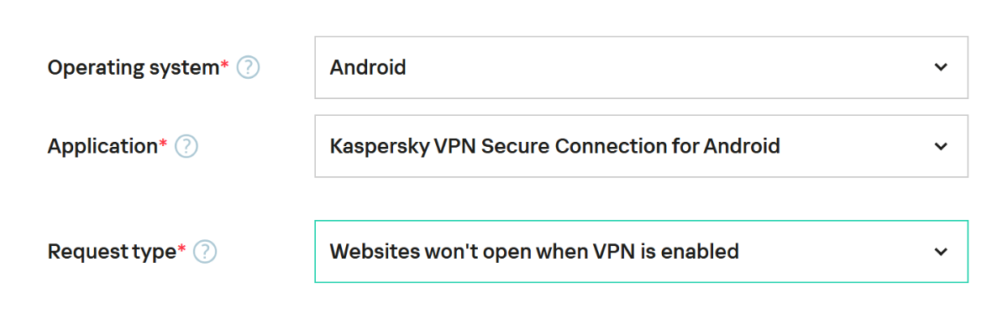
Task: Open help tooltip for Operating system
Action: click(248, 68)
